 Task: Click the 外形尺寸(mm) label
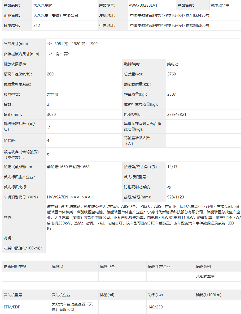(17, 44)
